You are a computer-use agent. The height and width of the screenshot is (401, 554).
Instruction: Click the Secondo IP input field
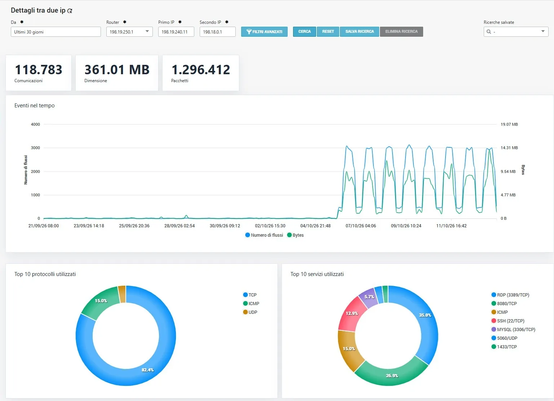pos(218,32)
